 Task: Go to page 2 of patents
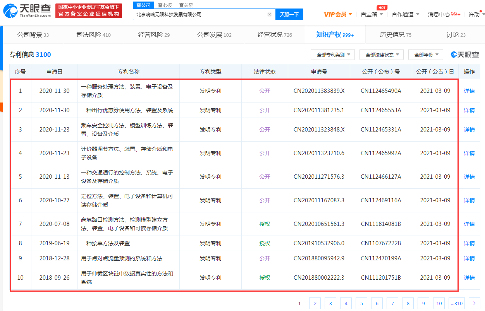point(315,304)
